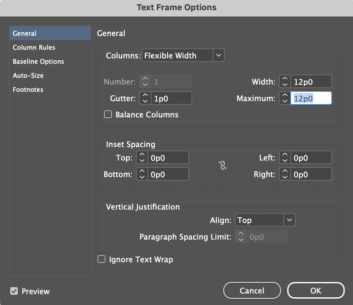Open the Baseline Options section
Viewport: 353px width, 305px height.
(x=38, y=61)
